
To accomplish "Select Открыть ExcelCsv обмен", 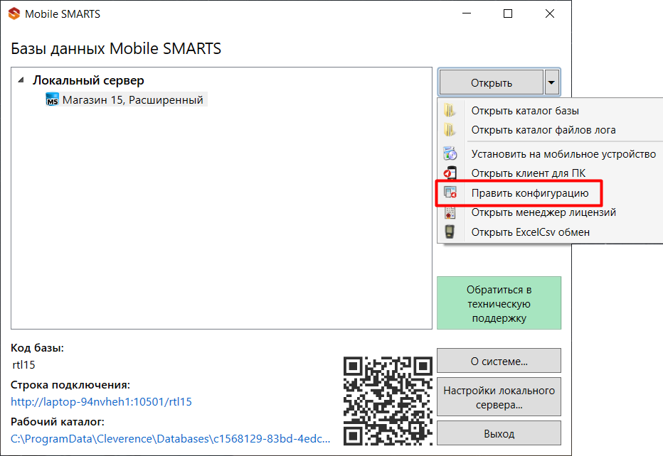I will [x=550, y=232].
